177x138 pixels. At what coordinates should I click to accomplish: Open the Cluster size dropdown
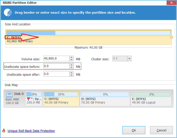coord(129,59)
